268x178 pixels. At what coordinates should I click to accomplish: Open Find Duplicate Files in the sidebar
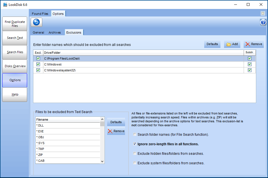tap(15, 24)
